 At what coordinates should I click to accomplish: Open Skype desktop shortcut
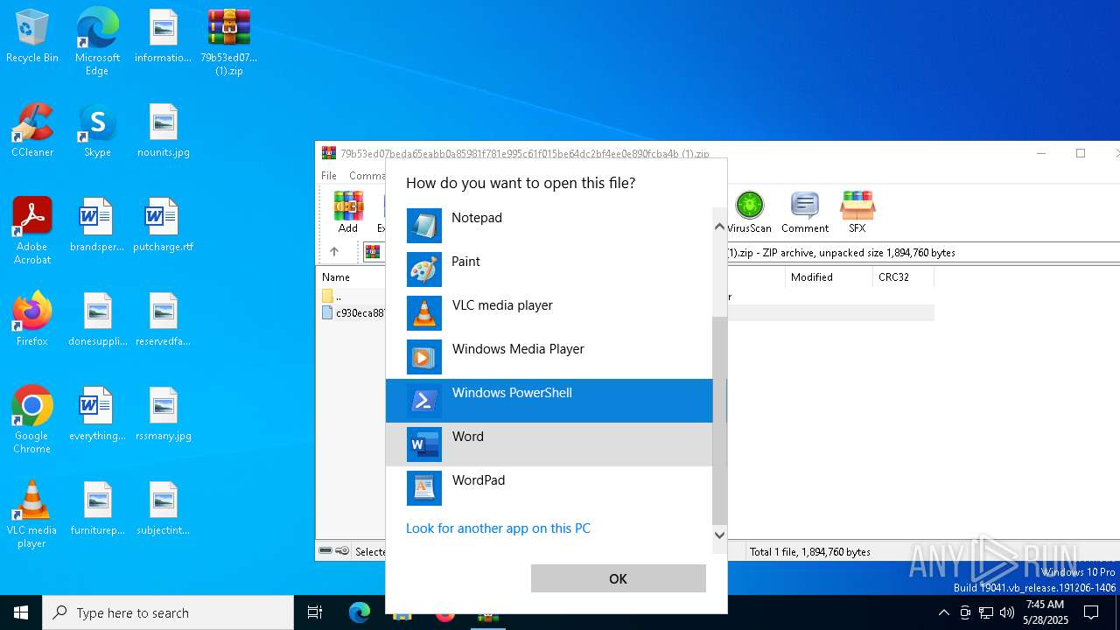[97, 131]
